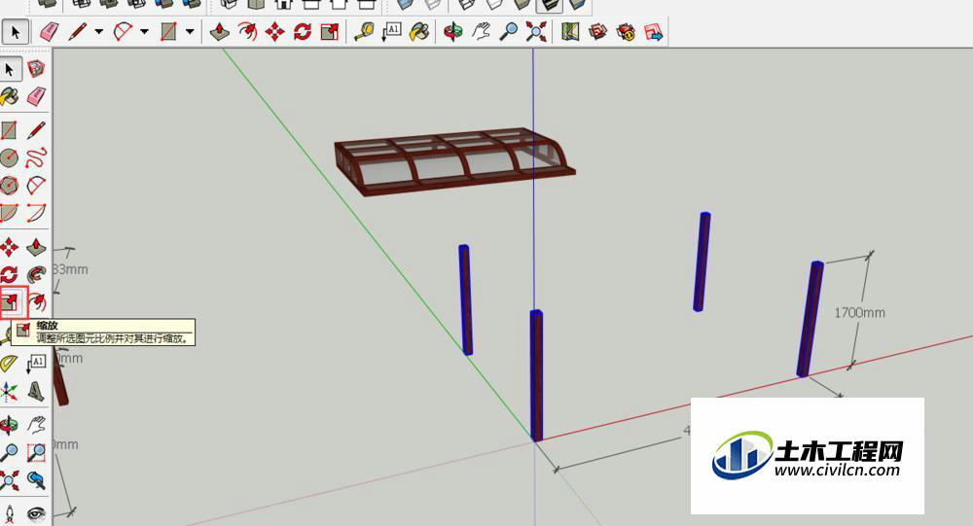Click the blue column at the axis origin
Image resolution: width=973 pixels, height=526 pixels.
(x=537, y=376)
